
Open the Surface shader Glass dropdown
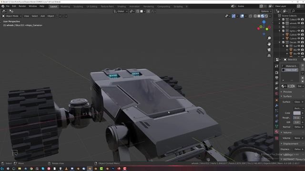click(297, 102)
